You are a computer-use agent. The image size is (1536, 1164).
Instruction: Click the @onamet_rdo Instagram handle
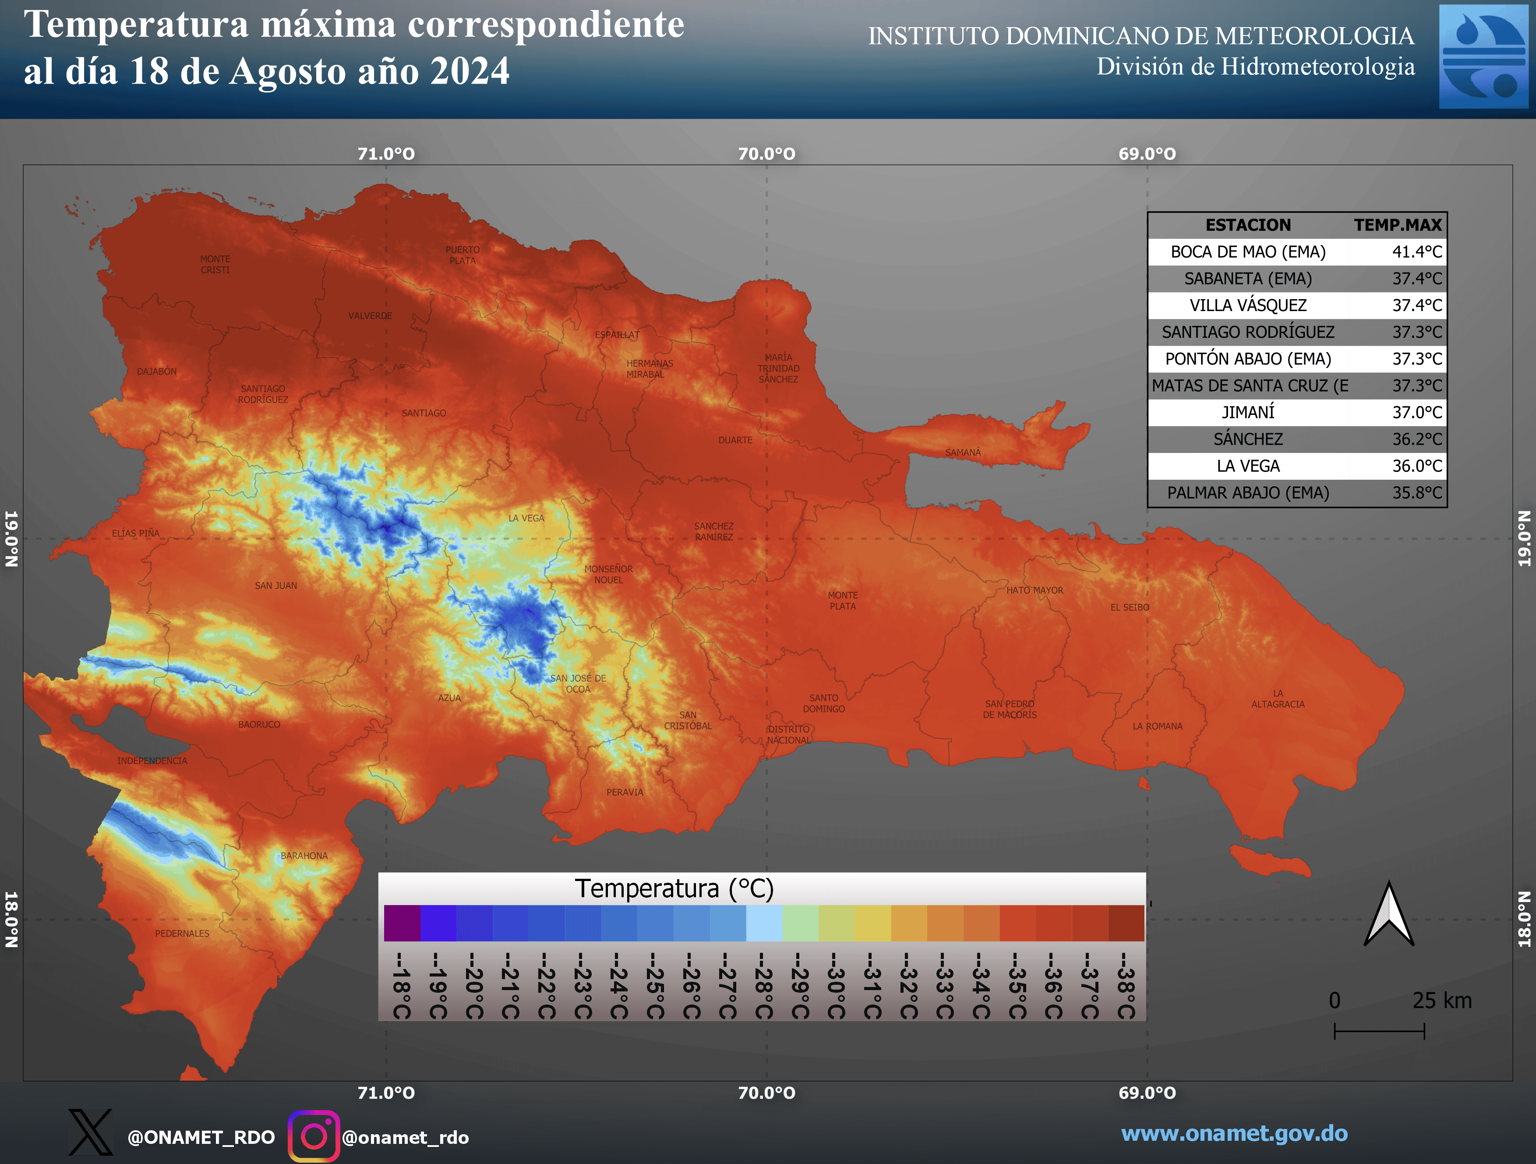406,1137
